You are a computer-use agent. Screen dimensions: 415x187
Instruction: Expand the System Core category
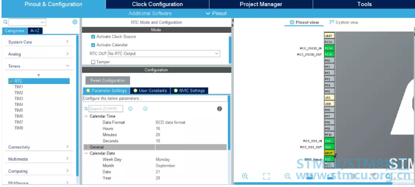coord(38,42)
